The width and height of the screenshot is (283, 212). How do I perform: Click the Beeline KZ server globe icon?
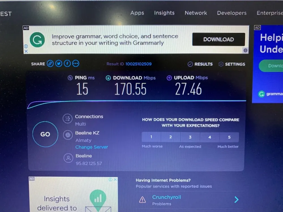click(68, 135)
